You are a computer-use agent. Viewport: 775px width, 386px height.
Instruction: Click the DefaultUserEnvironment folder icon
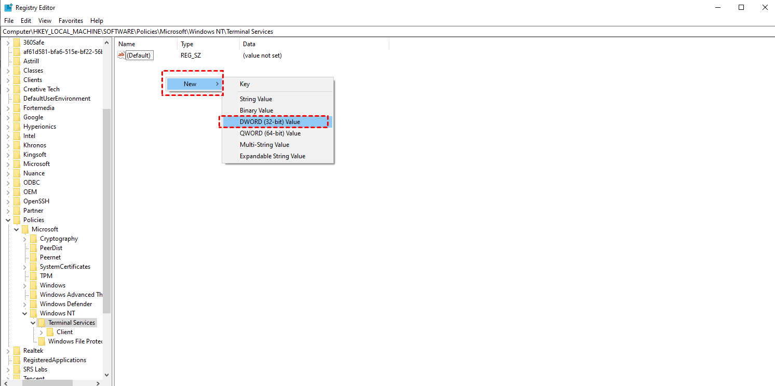tap(17, 99)
